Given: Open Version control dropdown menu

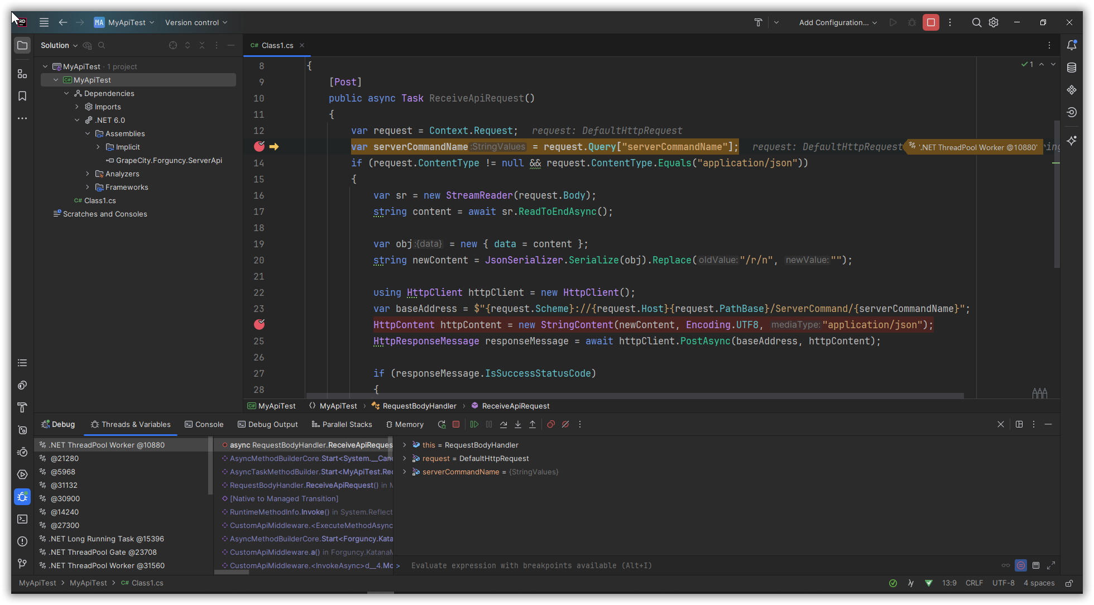Looking at the screenshot, I should click(x=196, y=22).
